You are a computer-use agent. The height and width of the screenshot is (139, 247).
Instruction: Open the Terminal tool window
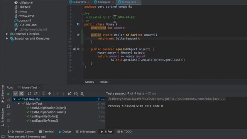[x=46, y=132]
